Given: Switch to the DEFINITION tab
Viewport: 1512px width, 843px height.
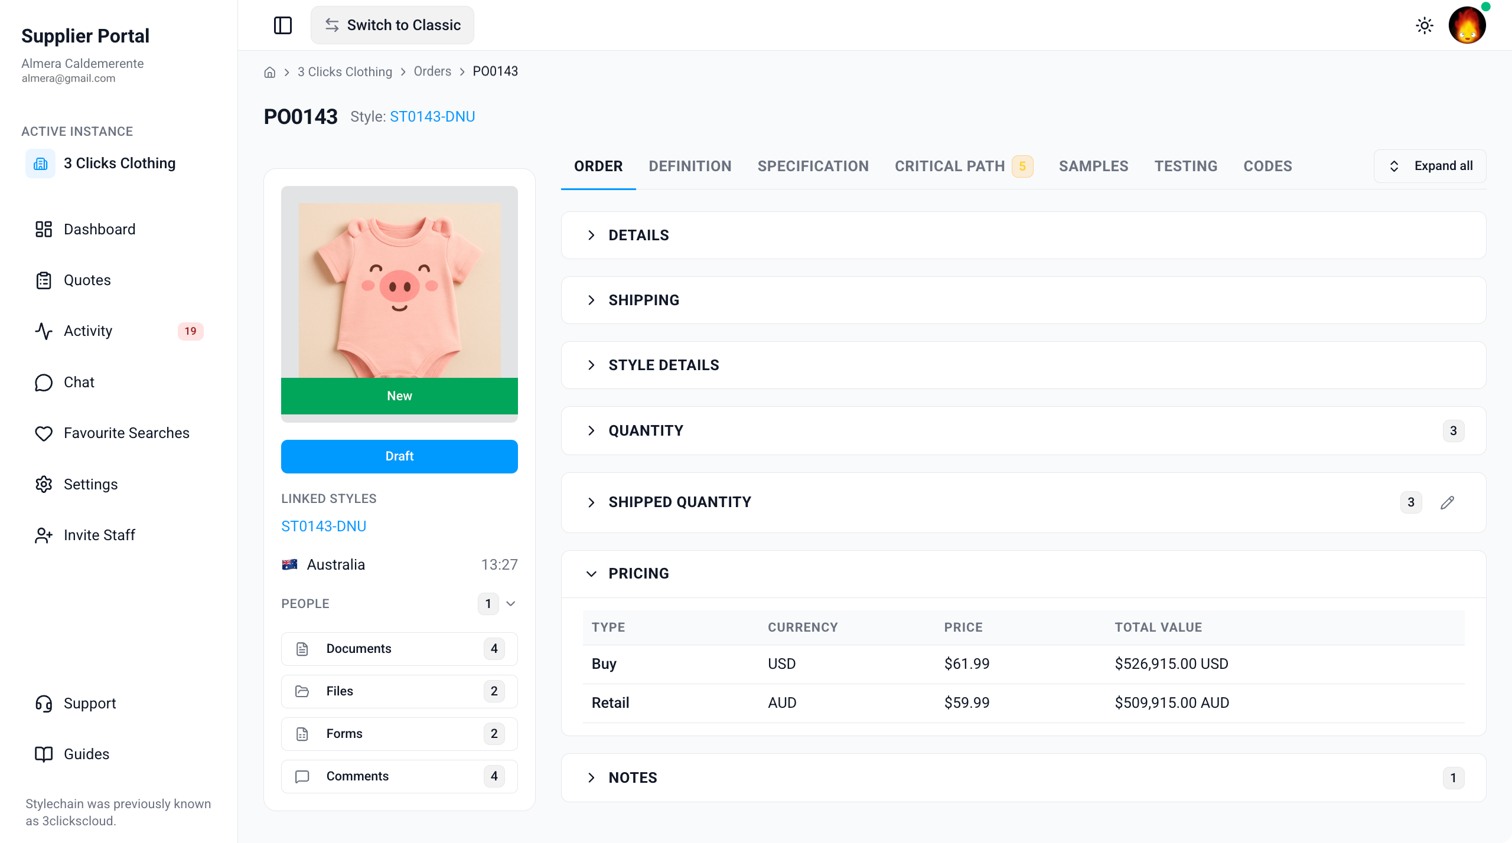Looking at the screenshot, I should pos(690,166).
